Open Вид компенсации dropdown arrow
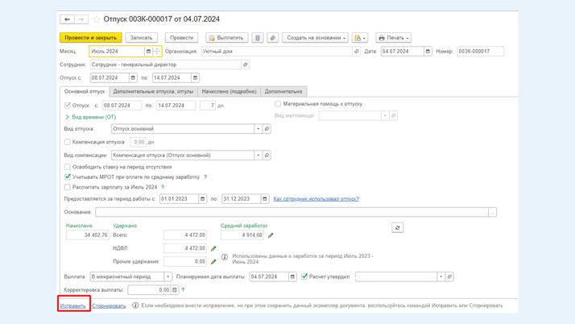The height and width of the screenshot is (324, 575). point(259,156)
